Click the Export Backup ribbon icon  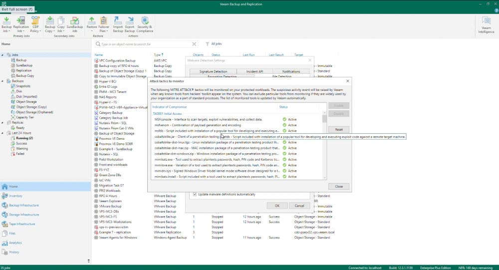click(x=130, y=24)
